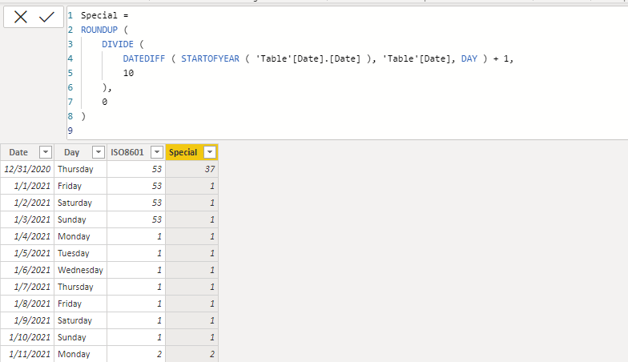Select ISO8601 value 1 for 1/4/2021

pos(136,236)
